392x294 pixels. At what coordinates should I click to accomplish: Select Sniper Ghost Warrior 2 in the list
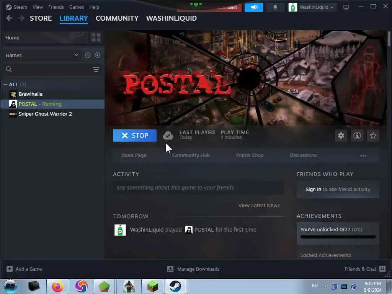coord(52,114)
